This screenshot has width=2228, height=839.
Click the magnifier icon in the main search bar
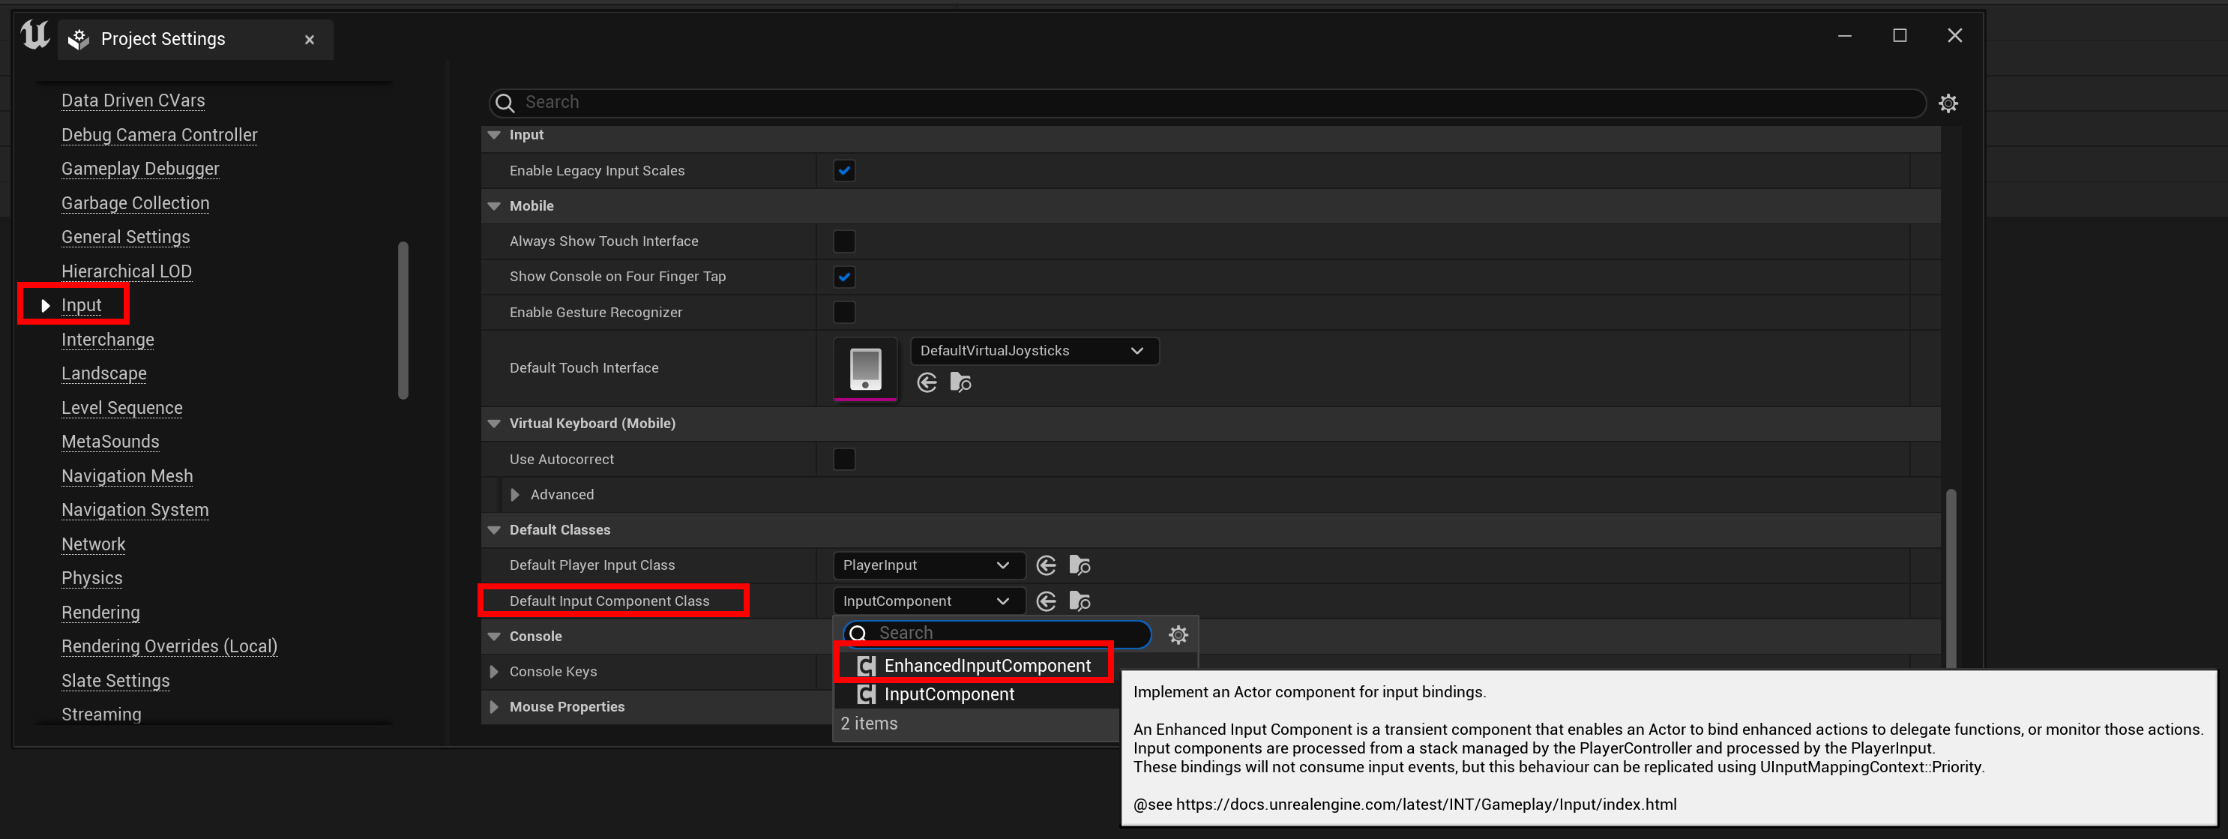[x=505, y=103]
